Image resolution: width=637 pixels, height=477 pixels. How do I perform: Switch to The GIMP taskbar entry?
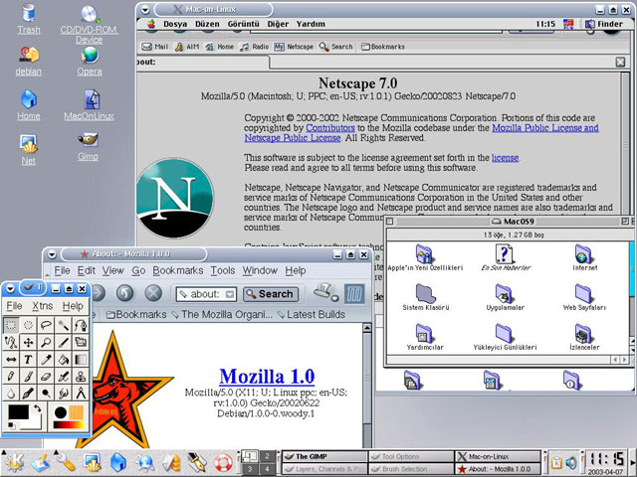point(323,456)
